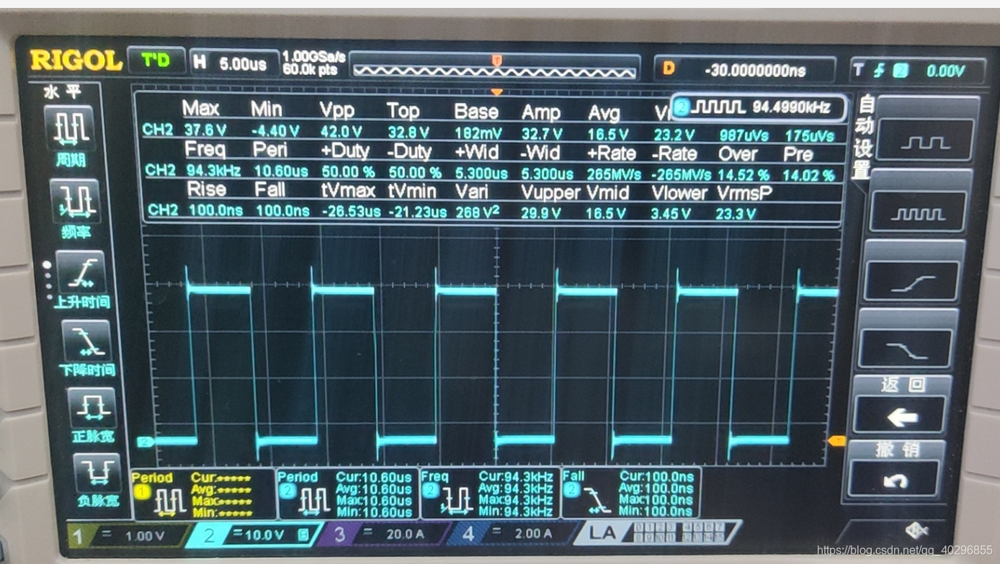Click the Min value -4.40 V
This screenshot has height=564, width=1000.
pyautogui.click(x=274, y=132)
